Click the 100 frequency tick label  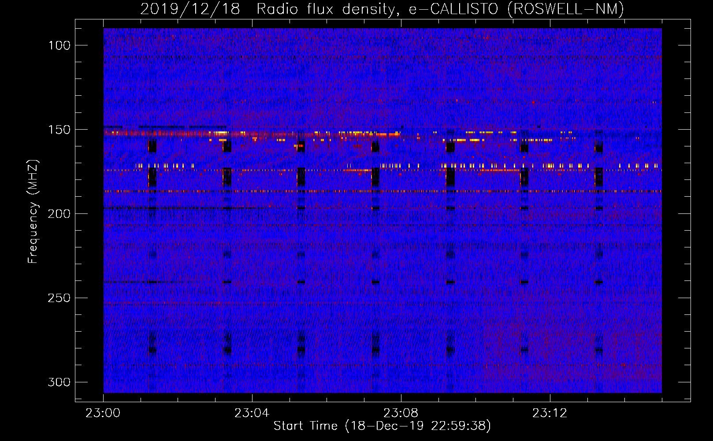(x=59, y=45)
